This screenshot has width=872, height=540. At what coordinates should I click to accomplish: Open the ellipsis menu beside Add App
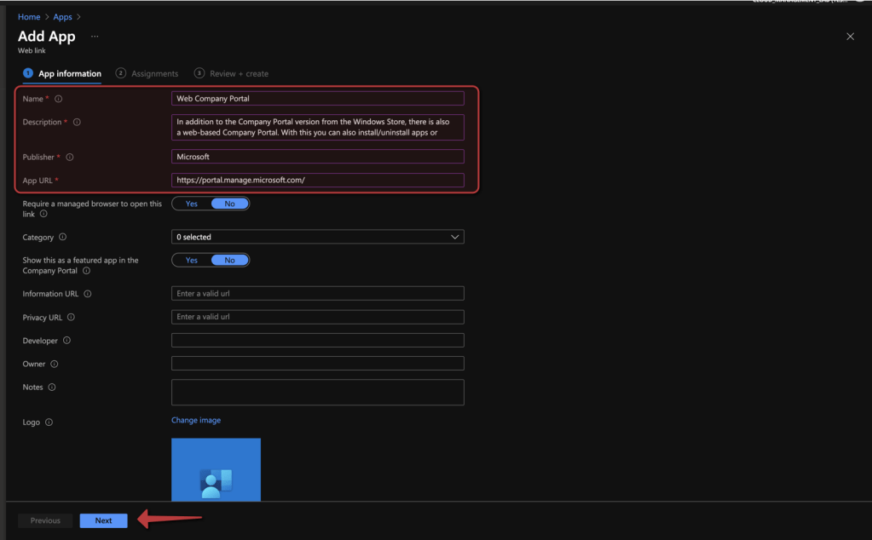(95, 37)
